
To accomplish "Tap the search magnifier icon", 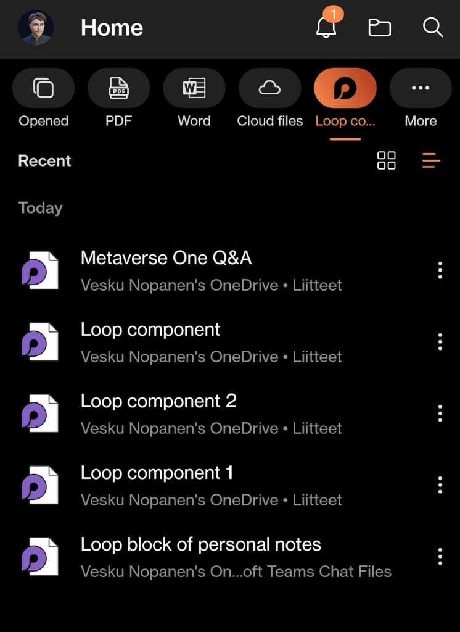I will coord(433,28).
